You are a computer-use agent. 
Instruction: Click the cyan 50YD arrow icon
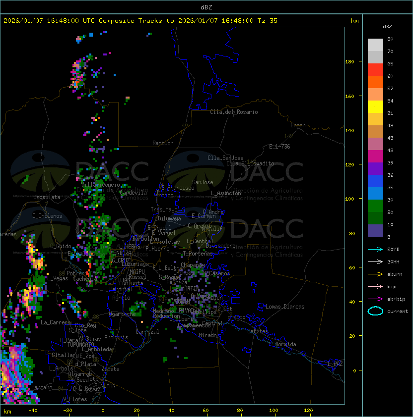[x=375, y=249]
